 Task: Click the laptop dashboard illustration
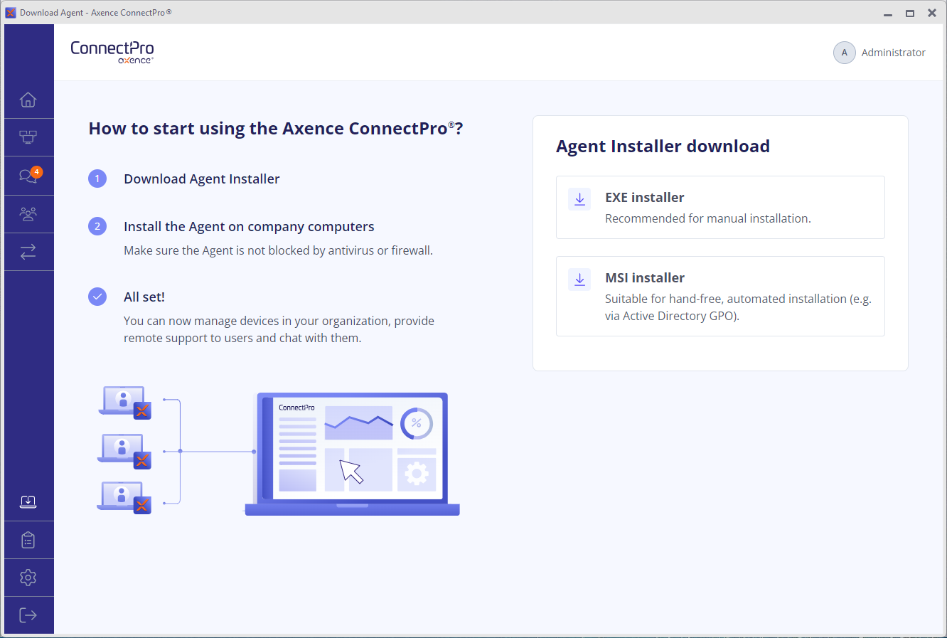tap(353, 454)
